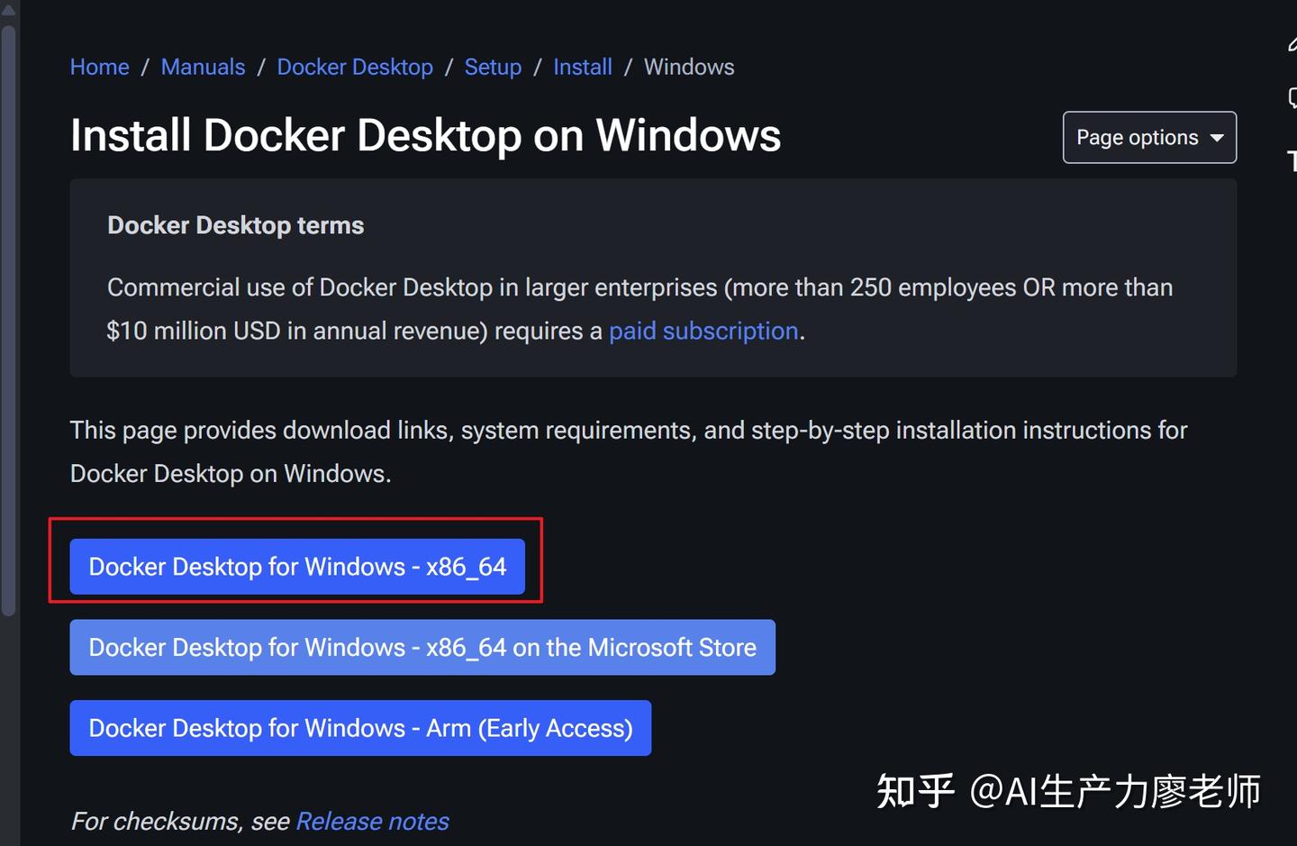Click the 'Windows' breadcrumb text
The width and height of the screenshot is (1297, 846).
coord(689,68)
